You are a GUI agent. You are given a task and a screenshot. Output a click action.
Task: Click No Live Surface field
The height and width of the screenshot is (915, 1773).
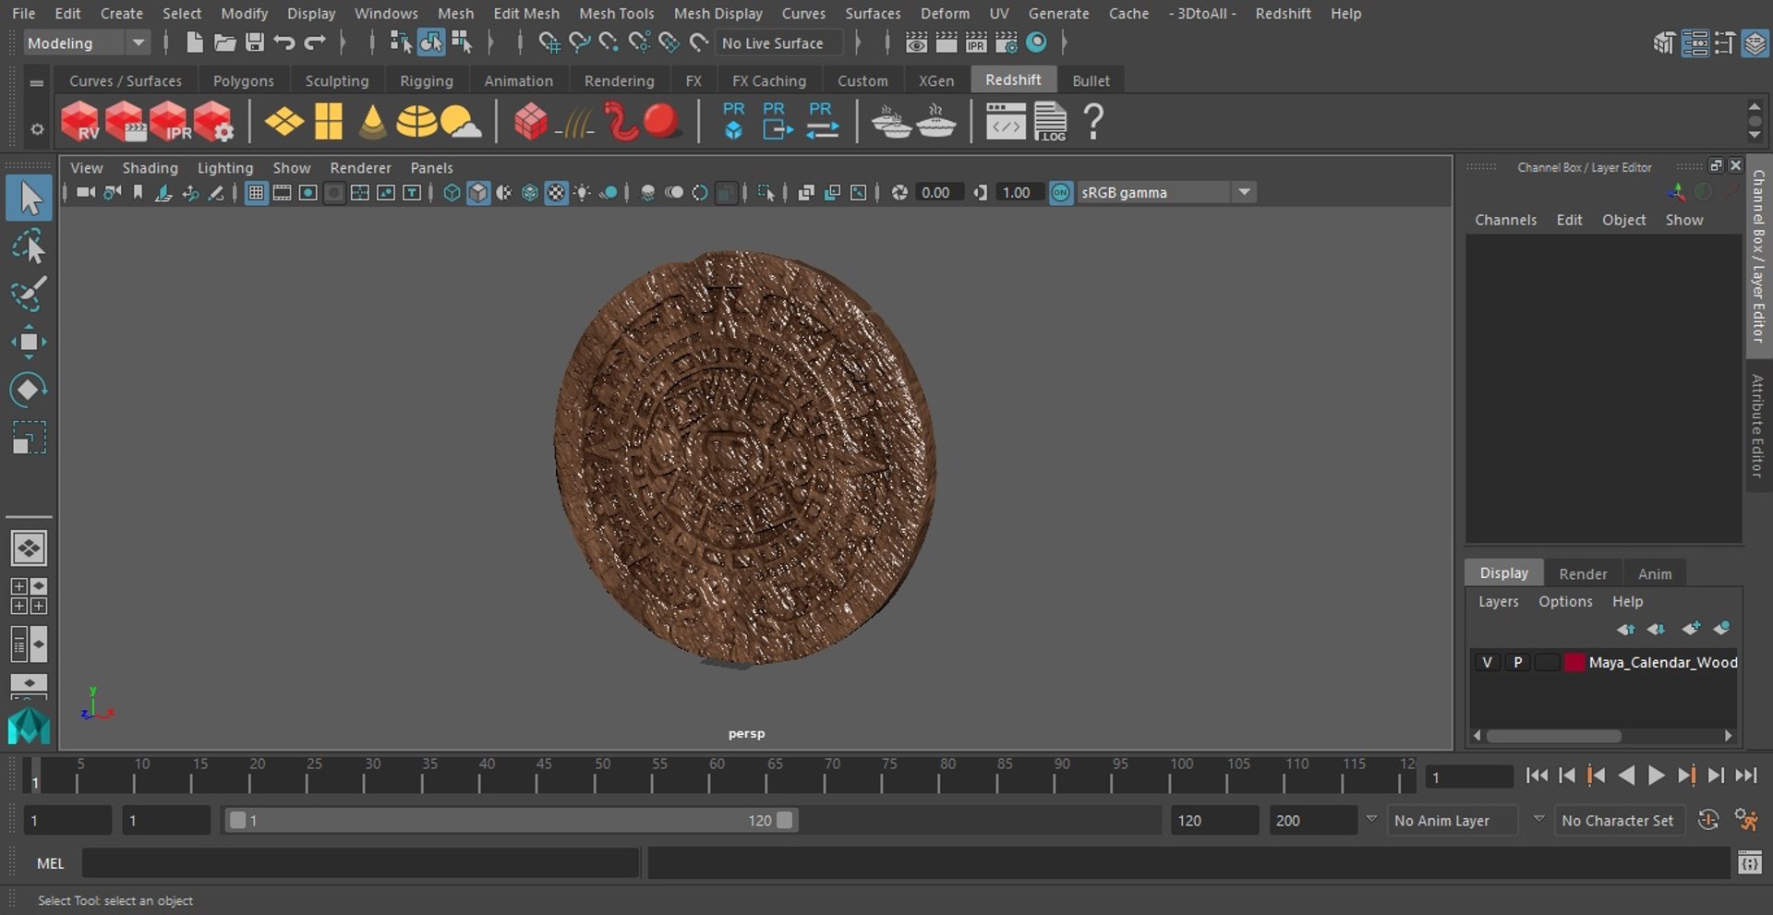pyautogui.click(x=778, y=42)
